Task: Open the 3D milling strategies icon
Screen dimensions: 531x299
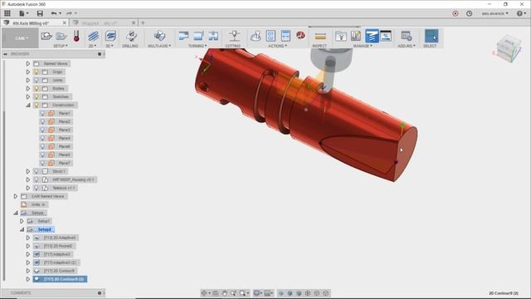Action: pos(110,36)
